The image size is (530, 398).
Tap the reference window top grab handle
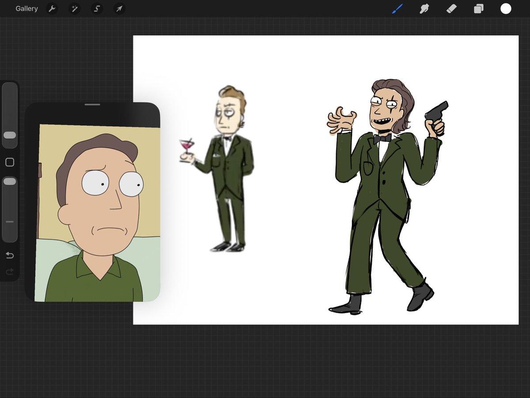click(92, 105)
